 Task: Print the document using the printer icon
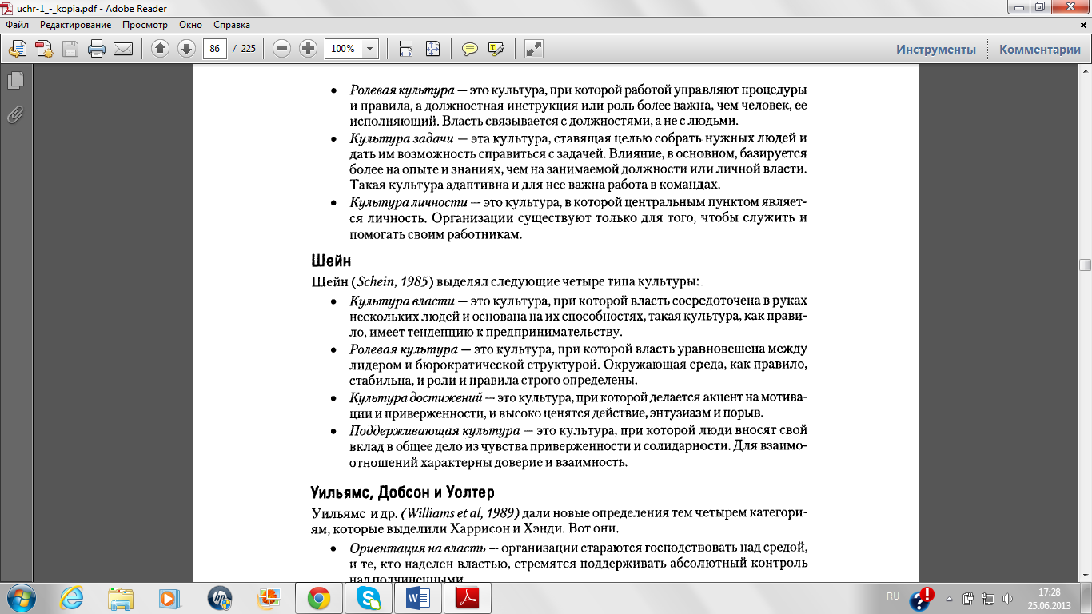point(97,49)
